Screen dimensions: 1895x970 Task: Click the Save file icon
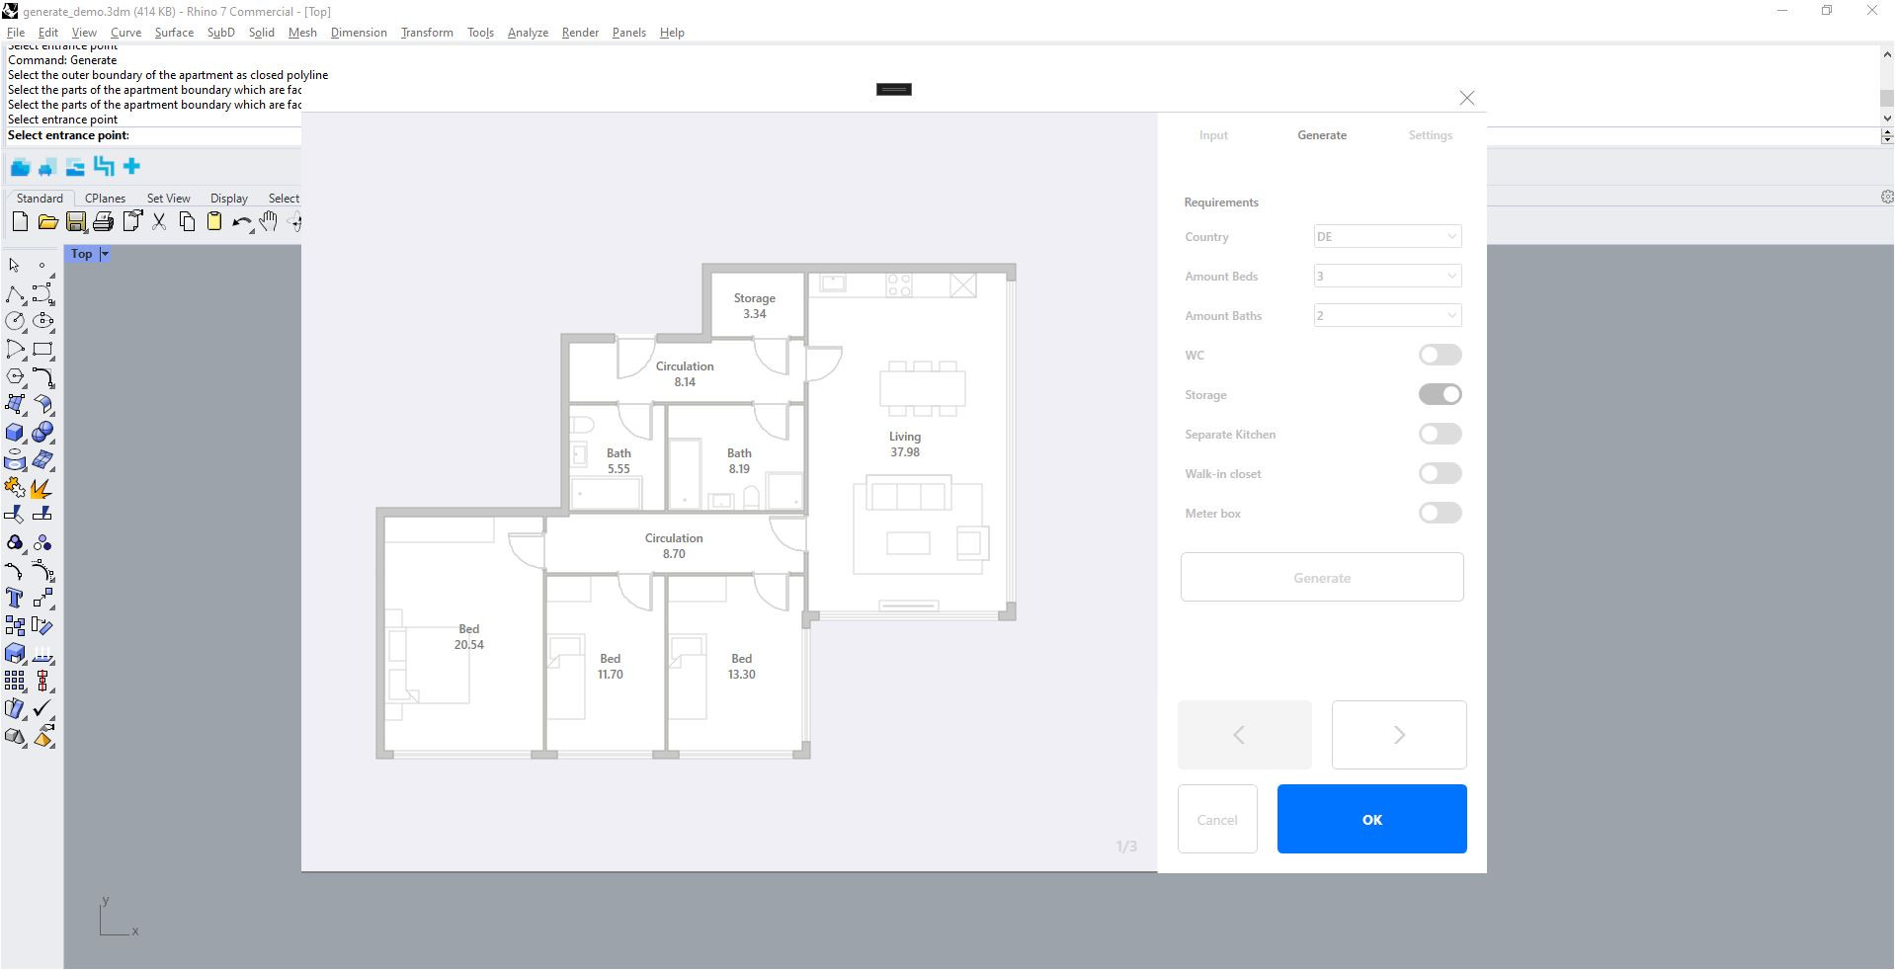click(x=76, y=222)
